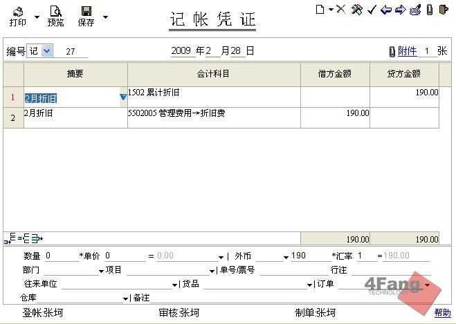Screen dimensions: 456x324
Task: Click the first insert-row icon below the table
Action: click(10, 238)
